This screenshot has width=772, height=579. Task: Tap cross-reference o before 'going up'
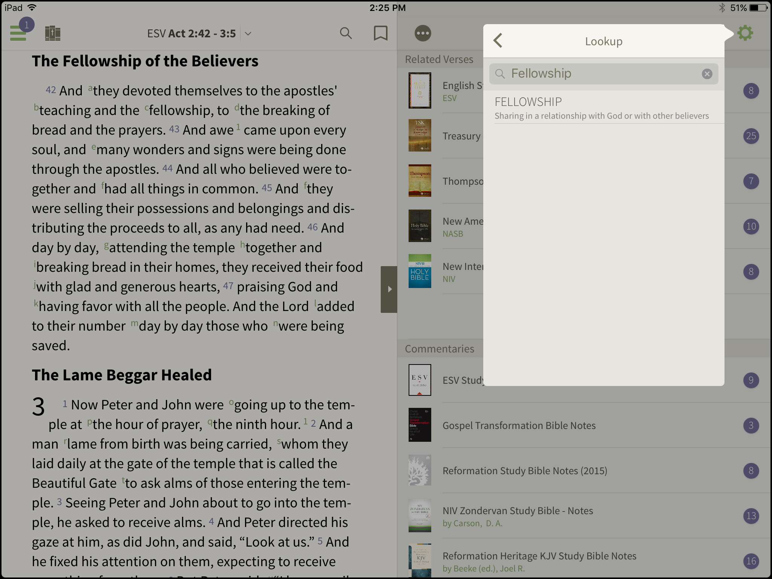231,402
